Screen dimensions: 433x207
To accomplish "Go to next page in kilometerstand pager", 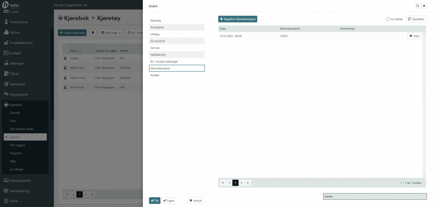I will click(x=241, y=183).
